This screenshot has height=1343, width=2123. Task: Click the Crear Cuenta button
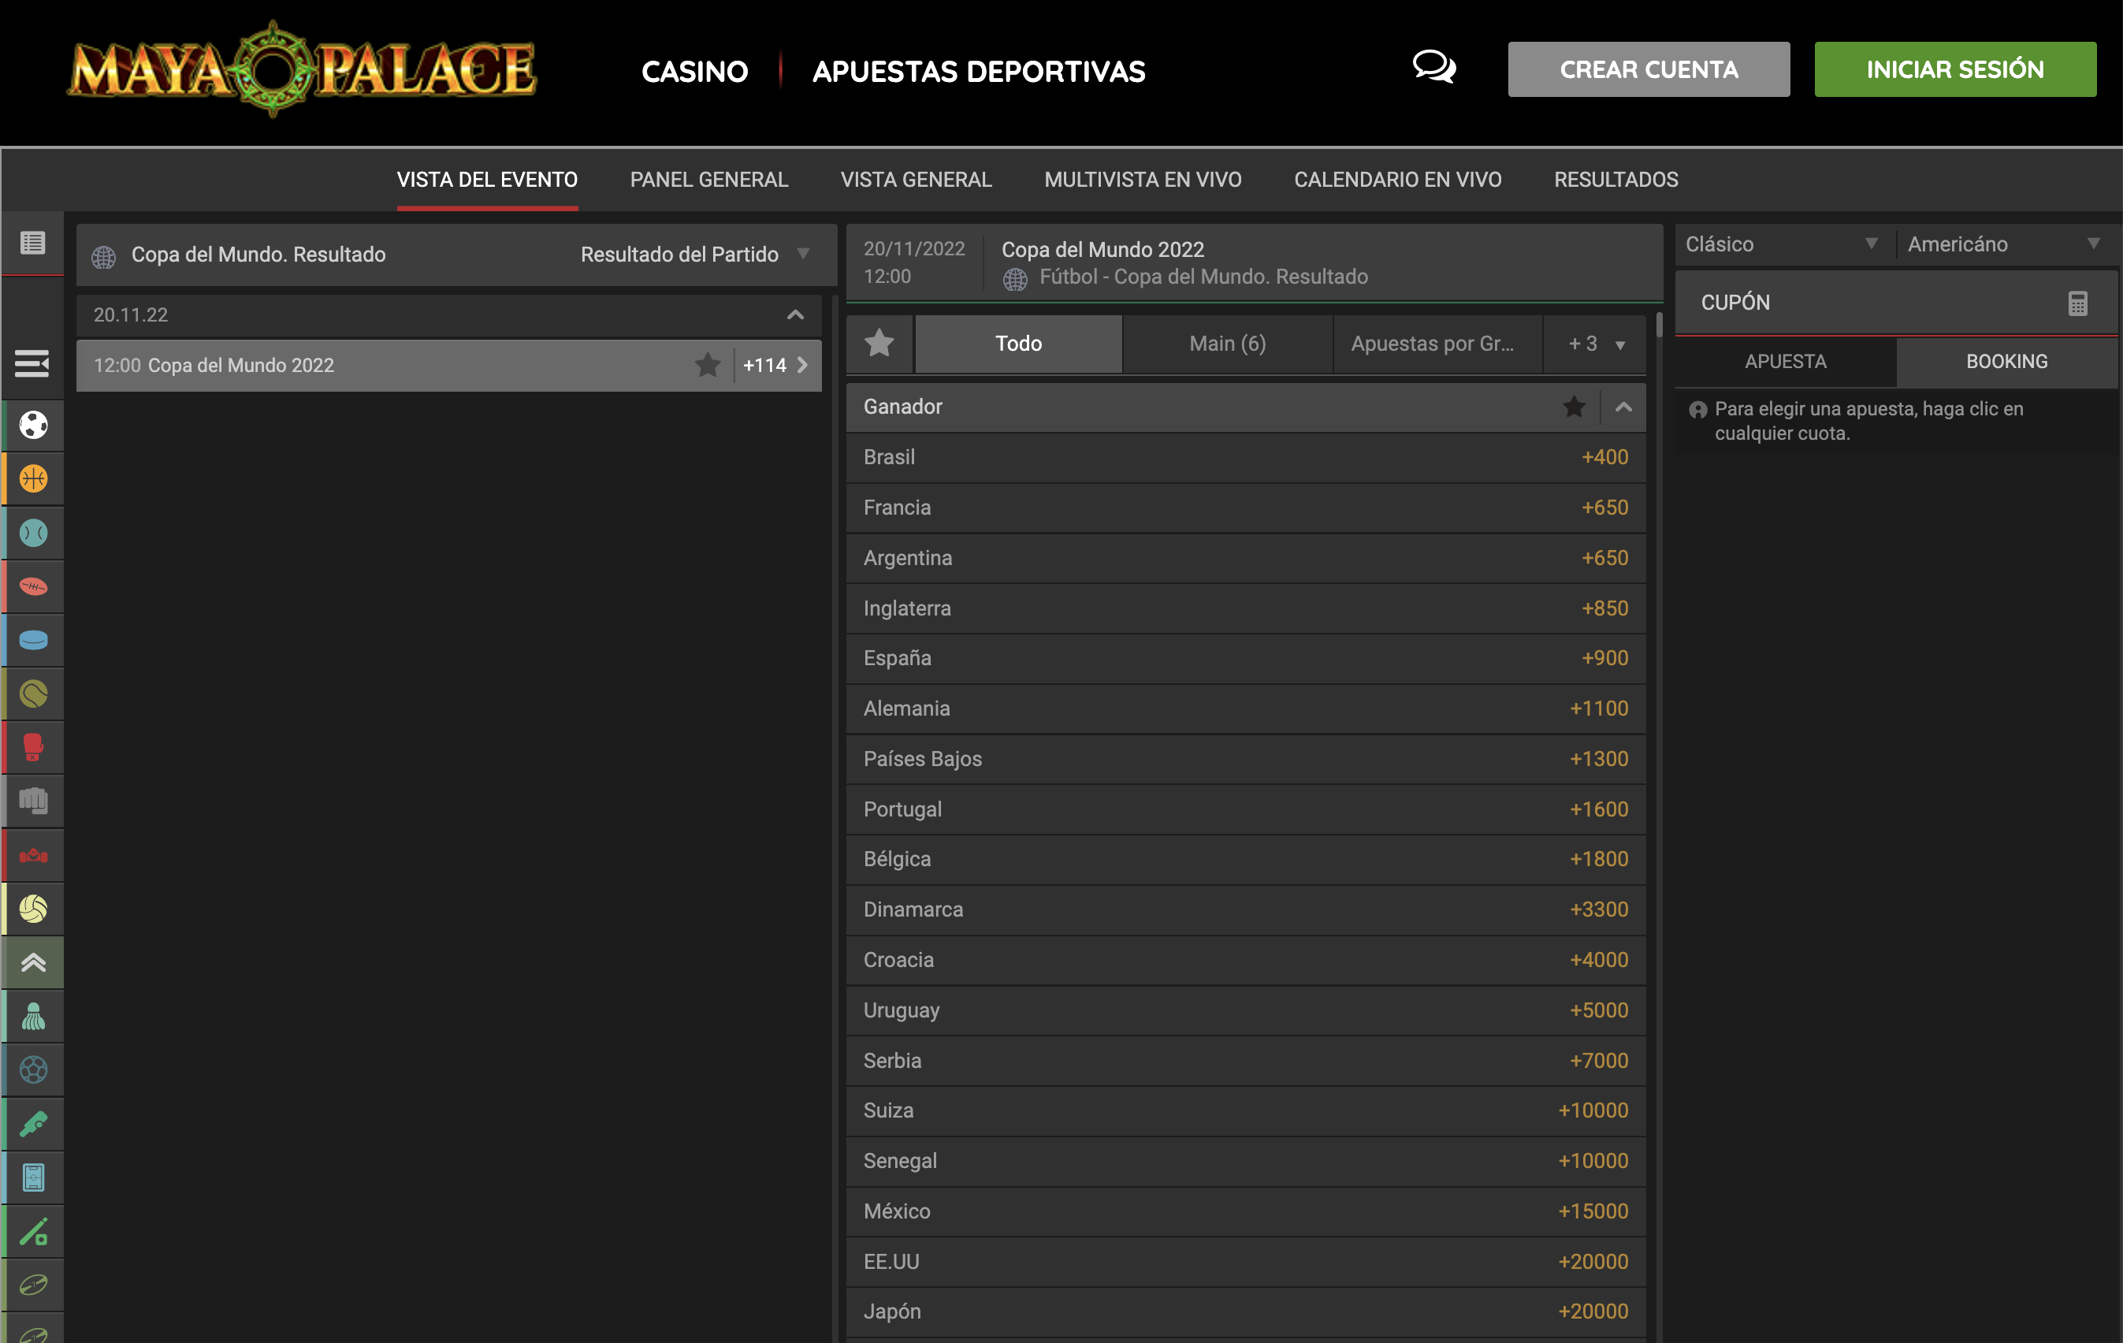click(x=1648, y=69)
